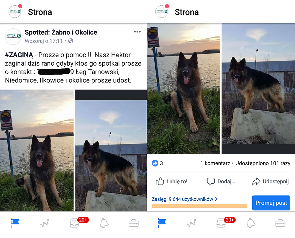This screenshot has width=295, height=238.
Task: Open the toolbox icon, right screen
Action: point(280,223)
